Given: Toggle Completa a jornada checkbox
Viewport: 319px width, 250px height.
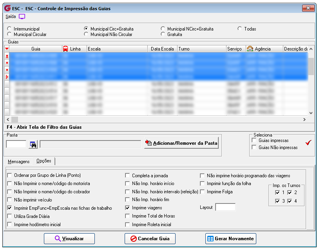Looking at the screenshot, I should 127,175.
